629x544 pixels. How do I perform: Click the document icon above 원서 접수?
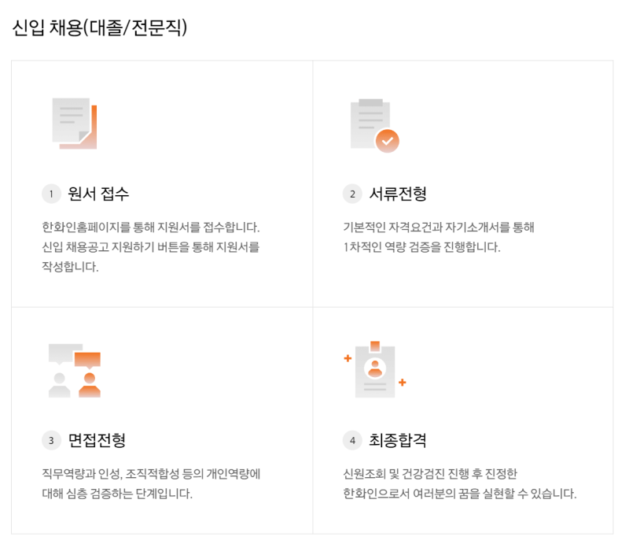pos(74,124)
